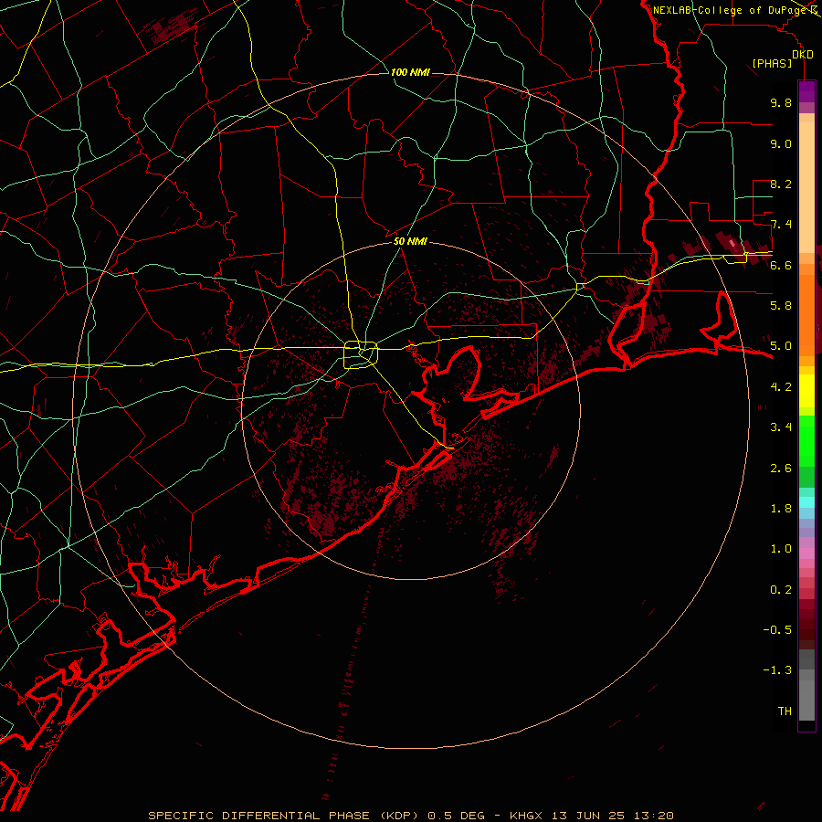Screen dimensions: 822x822
Task: Click the KHGX radar station identifier
Action: pyautogui.click(x=526, y=816)
